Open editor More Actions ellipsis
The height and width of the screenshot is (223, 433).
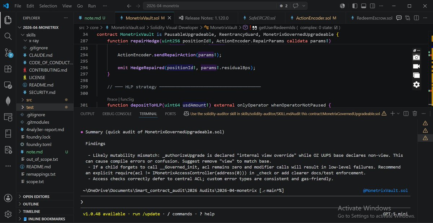pos(425,18)
